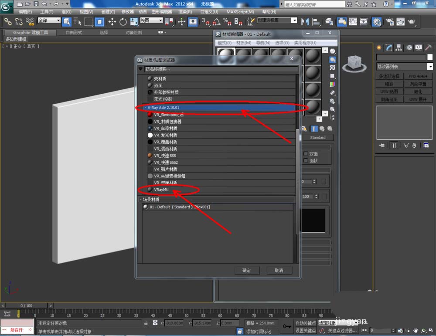The image size is (436, 336).
Task: Open the Utilities hammer panel icon
Action: pos(429,48)
